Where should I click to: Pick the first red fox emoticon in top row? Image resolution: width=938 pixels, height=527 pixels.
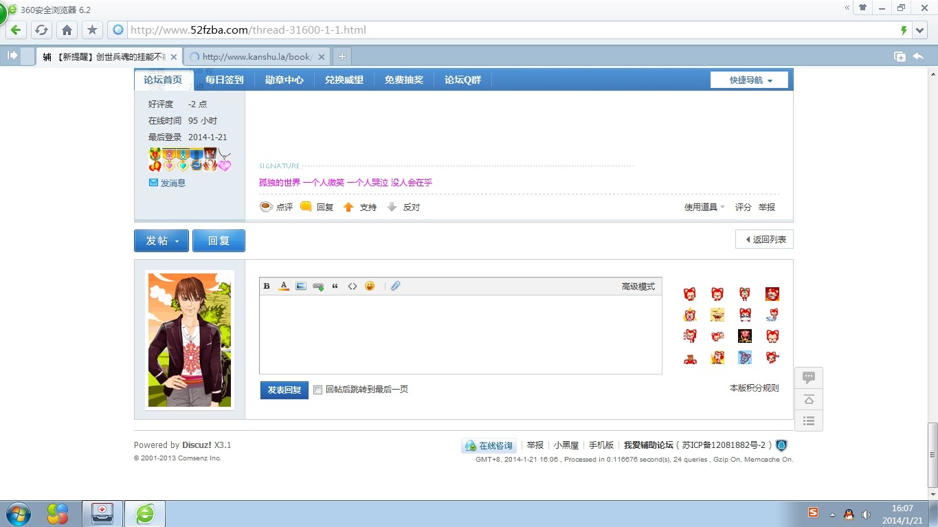click(690, 294)
